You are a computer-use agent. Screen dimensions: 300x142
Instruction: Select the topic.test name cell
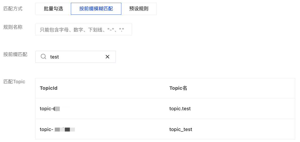[180, 109]
